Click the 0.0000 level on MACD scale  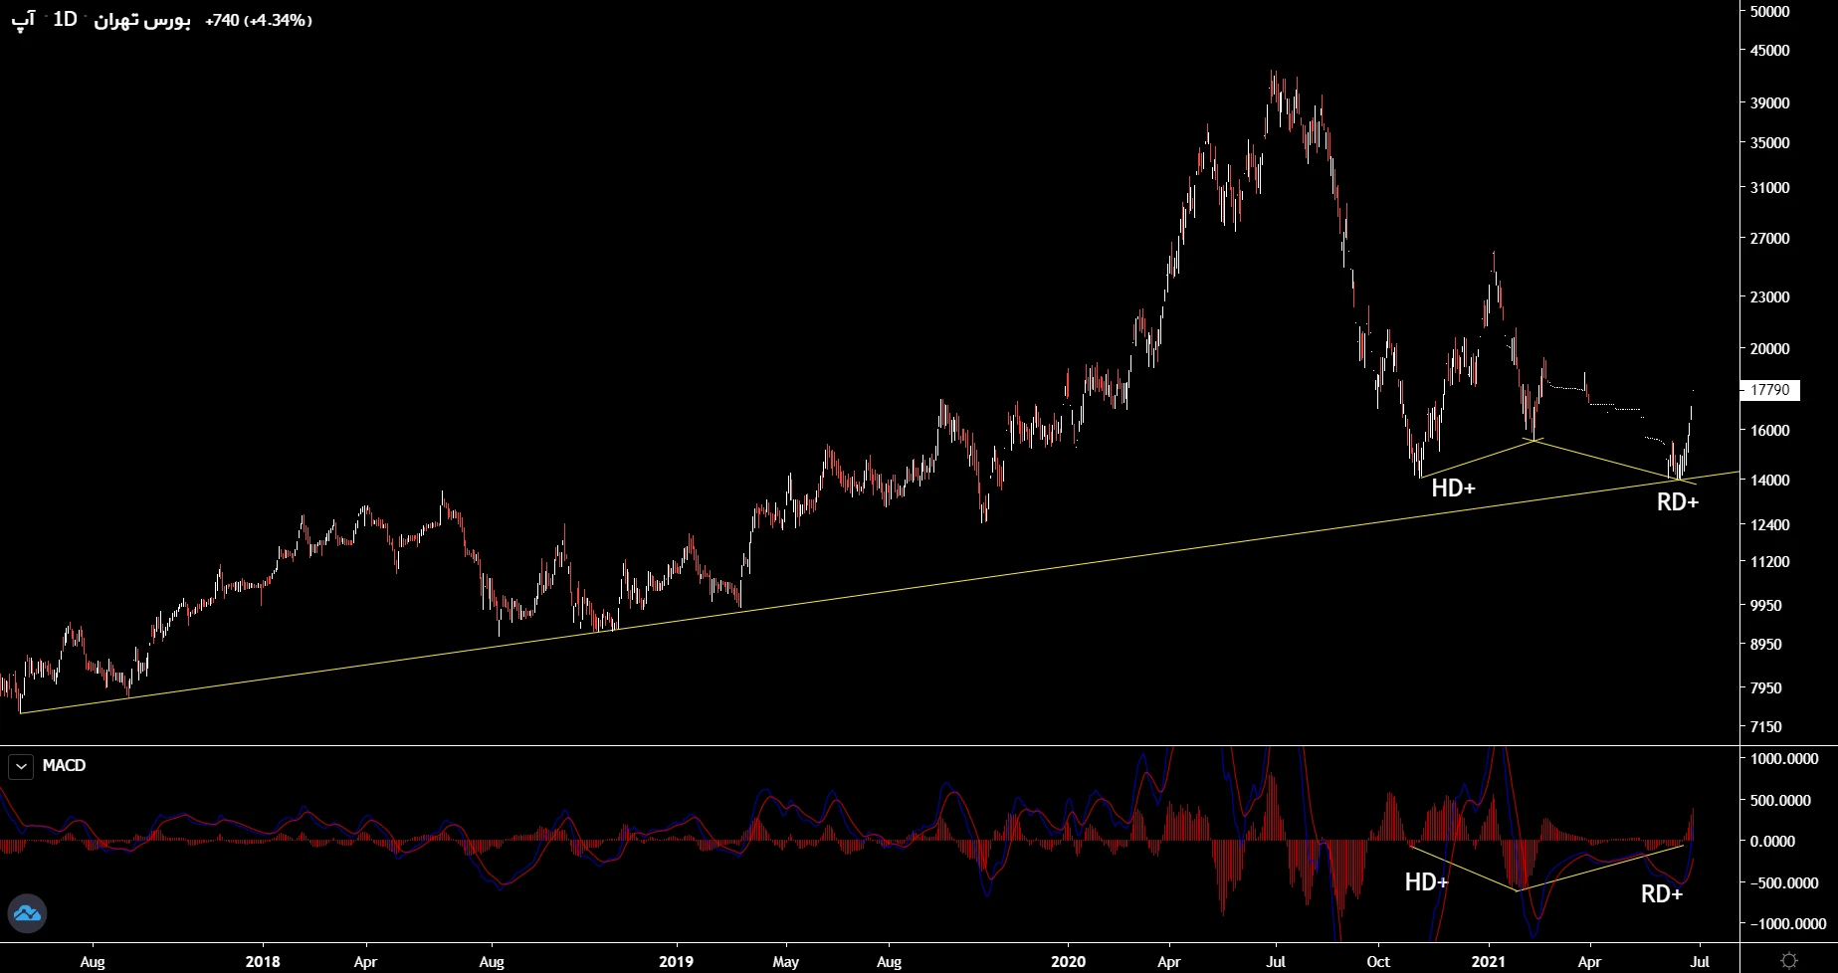tap(1772, 842)
